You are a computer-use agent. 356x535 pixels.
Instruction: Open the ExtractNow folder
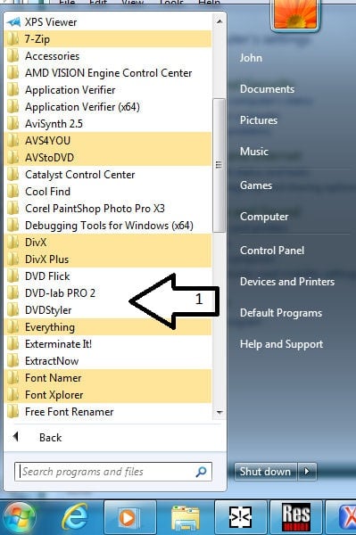109,361
